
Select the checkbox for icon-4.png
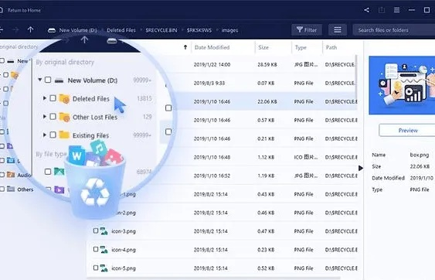click(x=96, y=249)
